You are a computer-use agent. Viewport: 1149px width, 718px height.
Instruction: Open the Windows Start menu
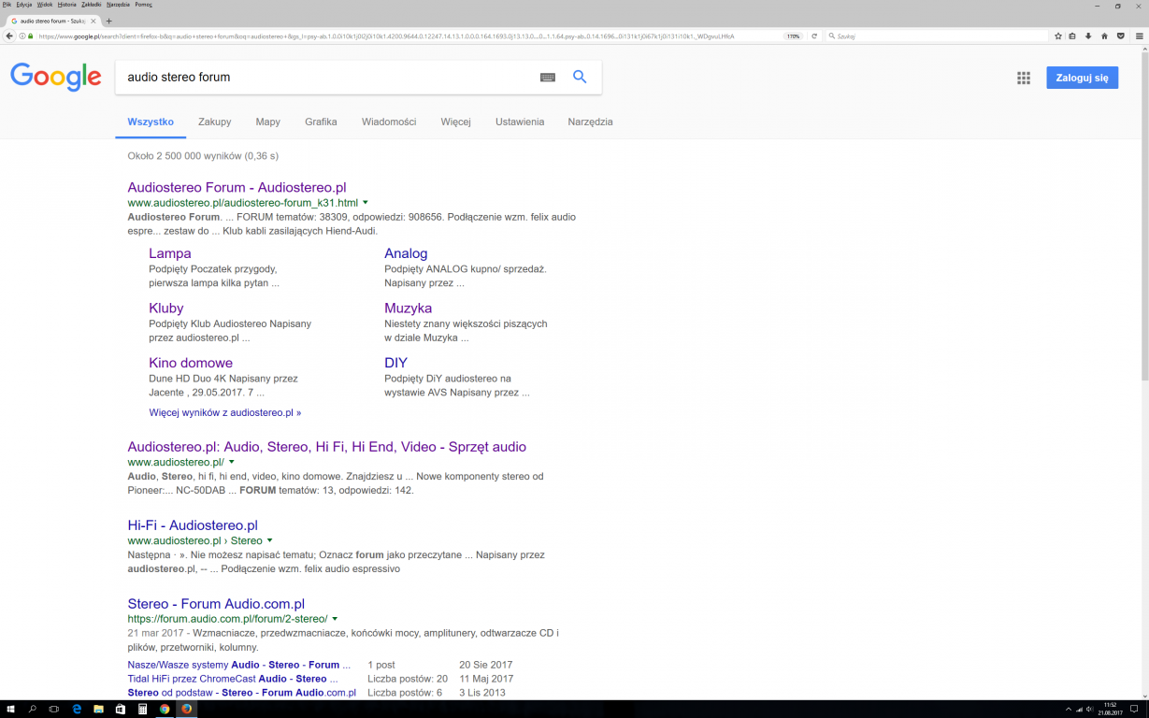tap(11, 710)
